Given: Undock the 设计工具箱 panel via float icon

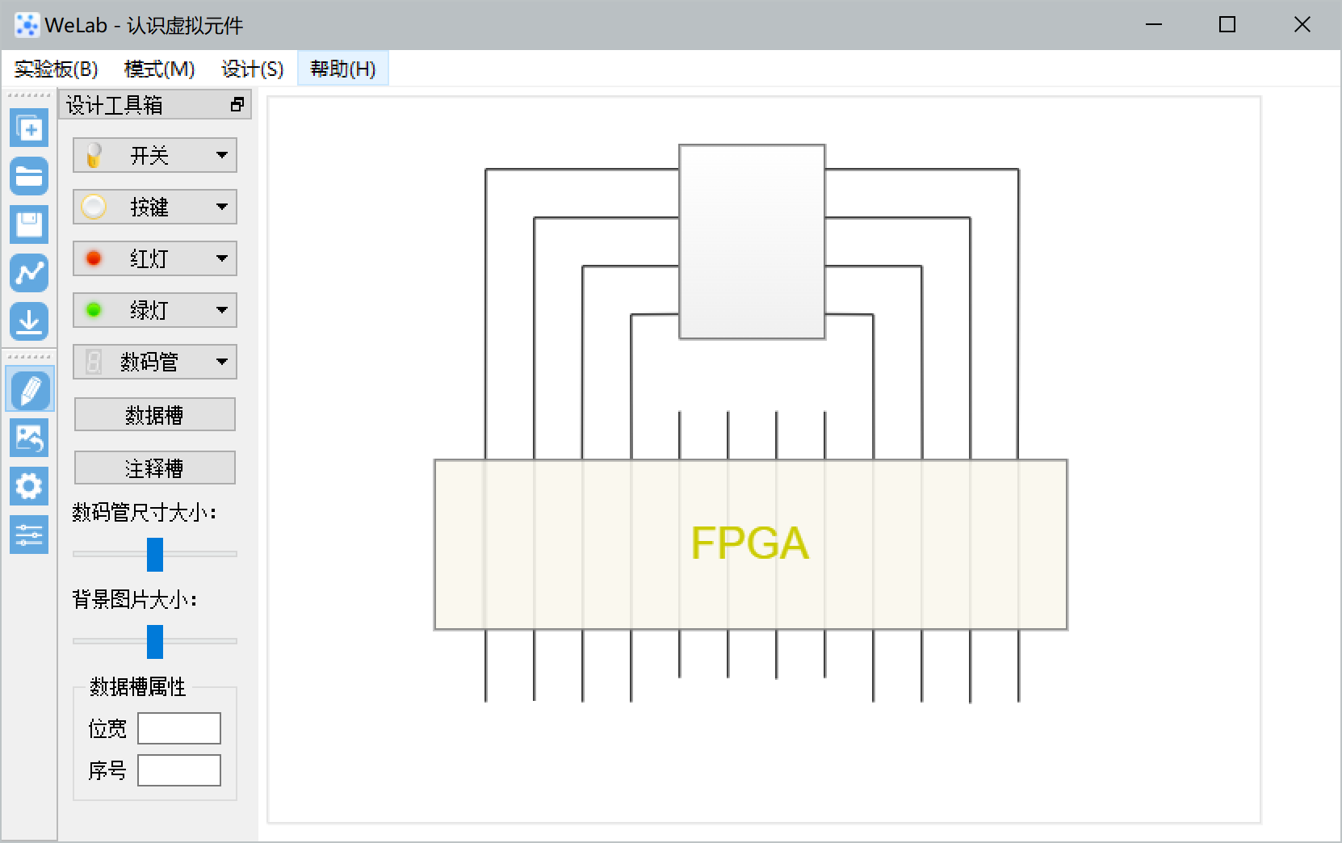Looking at the screenshot, I should (x=237, y=105).
